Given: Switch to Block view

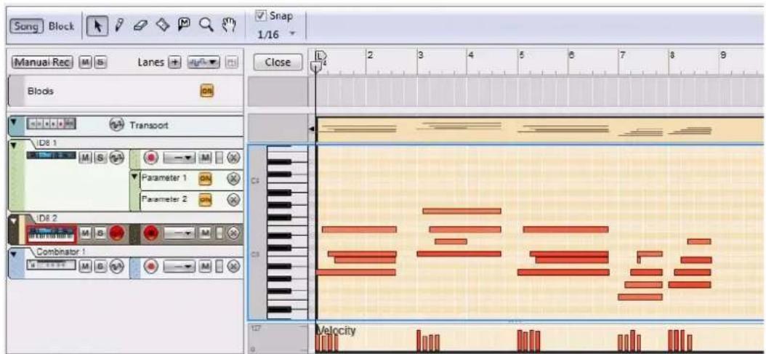Looking at the screenshot, I should [61, 26].
